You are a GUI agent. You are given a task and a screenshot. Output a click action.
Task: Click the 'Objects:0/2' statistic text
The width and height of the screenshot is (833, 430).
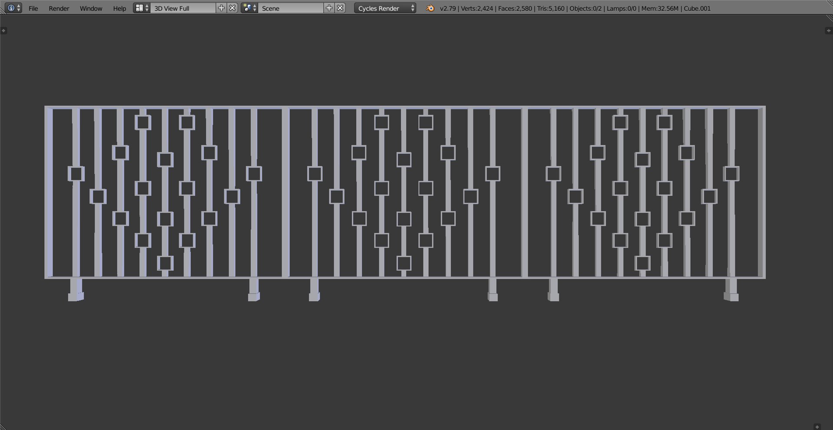(586, 8)
